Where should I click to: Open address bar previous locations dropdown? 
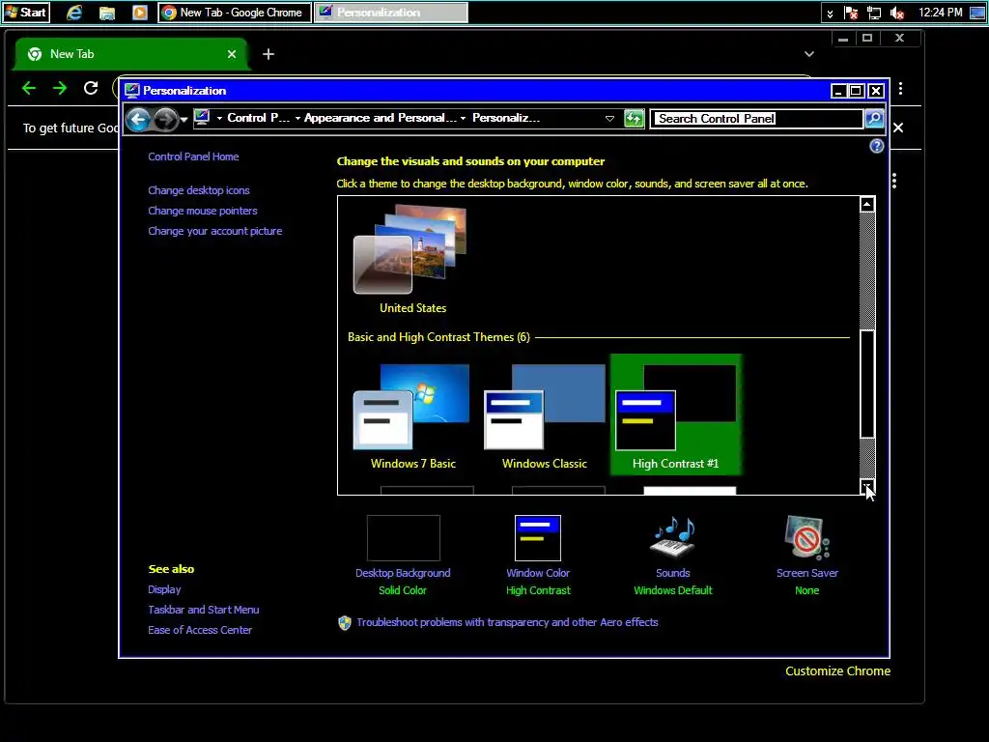(609, 119)
